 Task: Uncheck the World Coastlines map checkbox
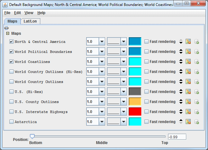tap(11, 61)
